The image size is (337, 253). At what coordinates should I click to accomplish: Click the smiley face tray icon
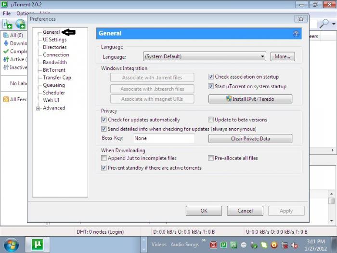244,245
